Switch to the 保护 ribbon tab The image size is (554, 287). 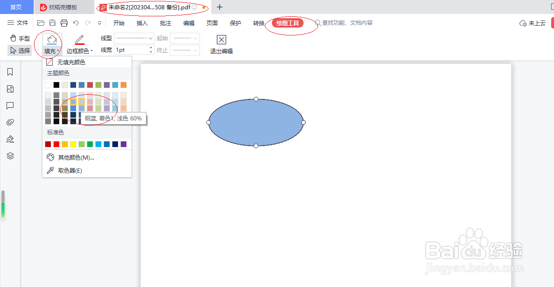tap(235, 23)
